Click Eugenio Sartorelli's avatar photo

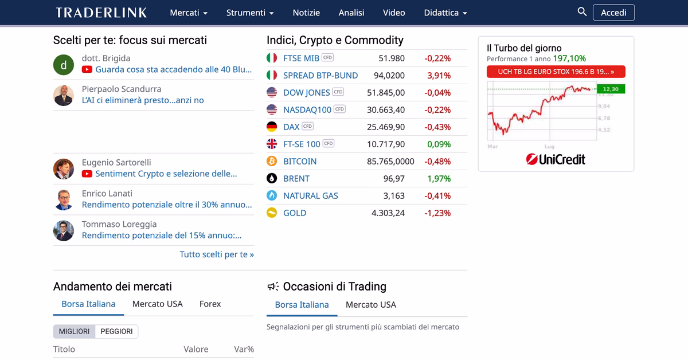64,169
